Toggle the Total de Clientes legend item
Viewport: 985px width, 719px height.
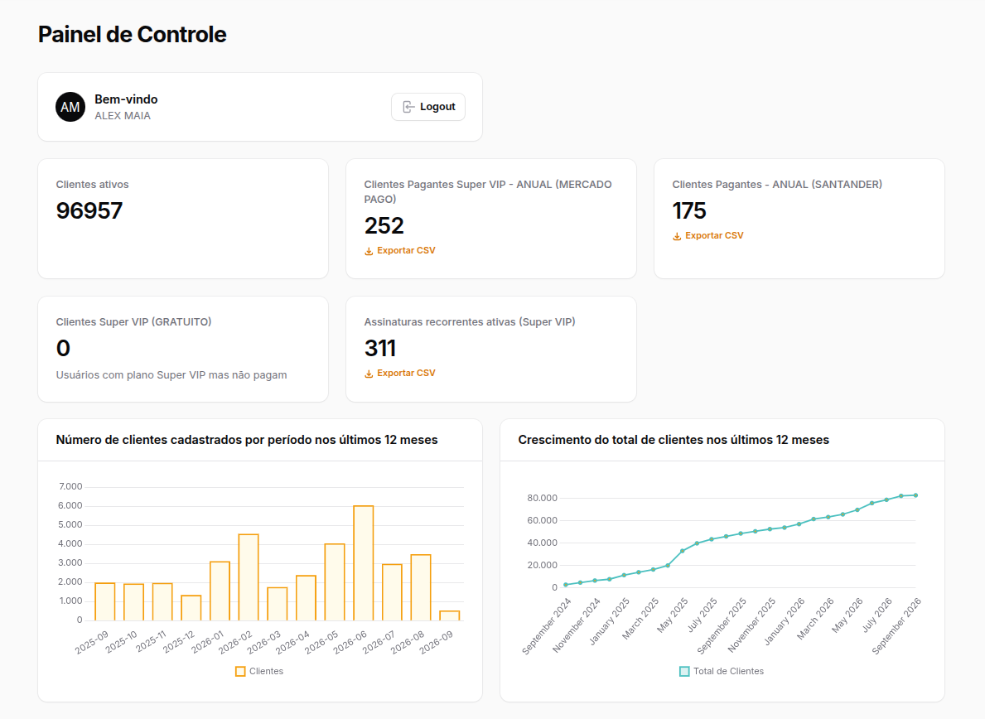722,671
